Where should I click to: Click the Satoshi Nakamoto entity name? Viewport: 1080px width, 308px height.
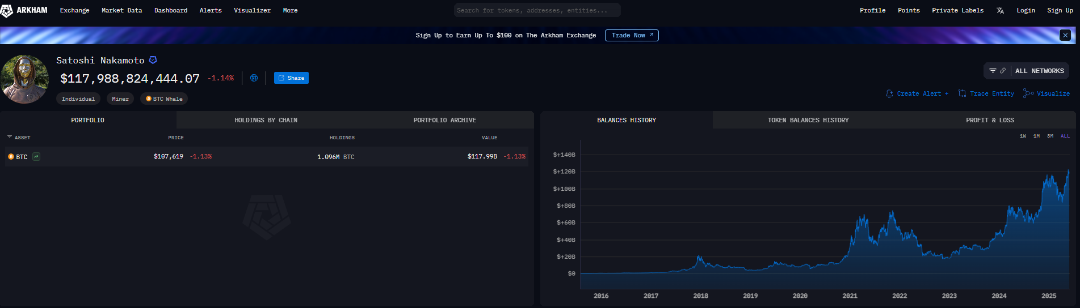(100, 60)
